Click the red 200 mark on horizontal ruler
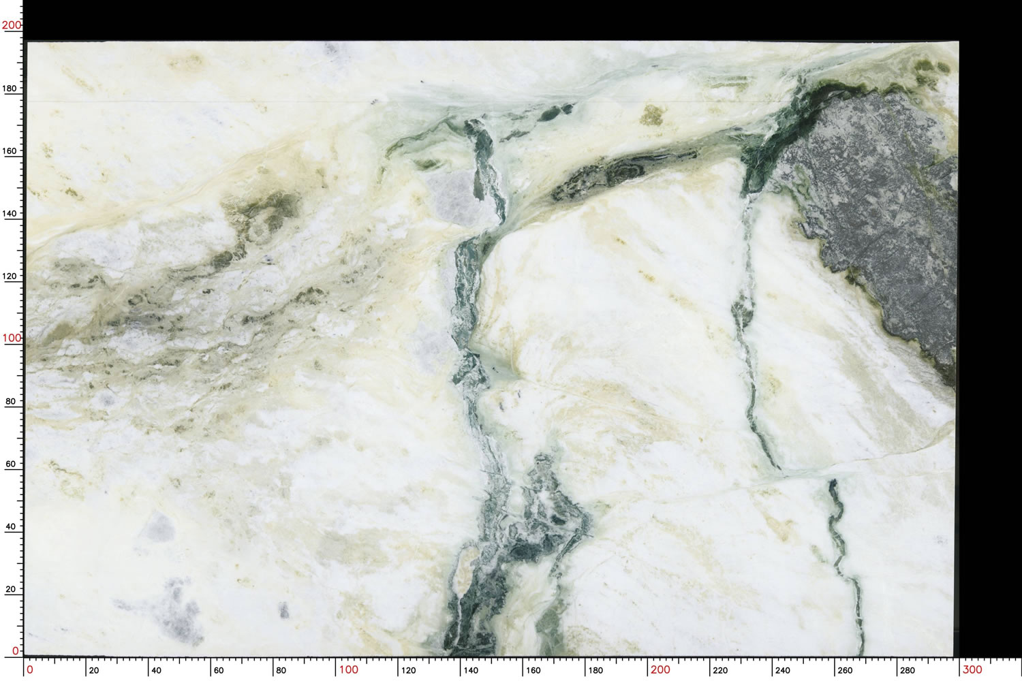This screenshot has height=681, width=1022. click(x=660, y=669)
